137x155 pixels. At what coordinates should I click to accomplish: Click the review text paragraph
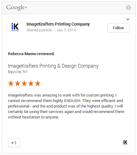tap(66, 106)
